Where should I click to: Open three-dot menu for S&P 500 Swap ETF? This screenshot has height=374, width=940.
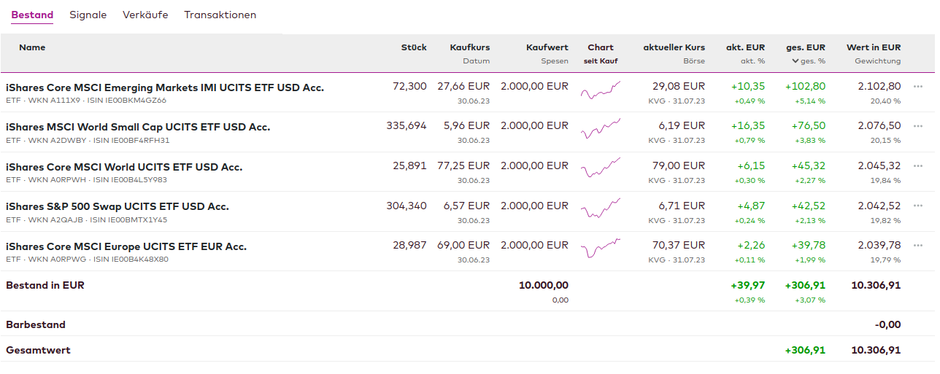[x=917, y=206]
